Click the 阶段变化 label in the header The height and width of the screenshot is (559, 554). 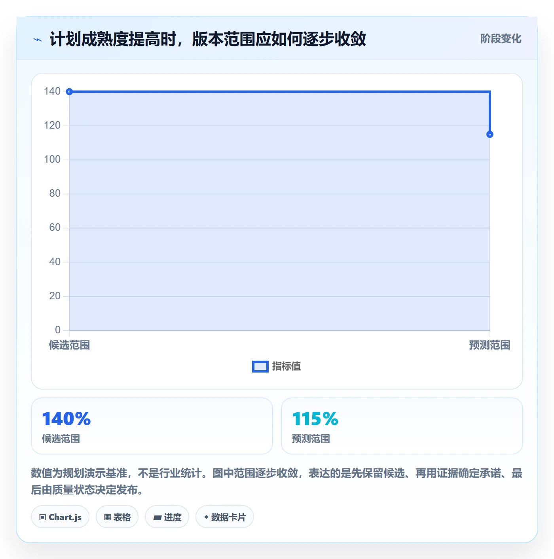point(501,39)
